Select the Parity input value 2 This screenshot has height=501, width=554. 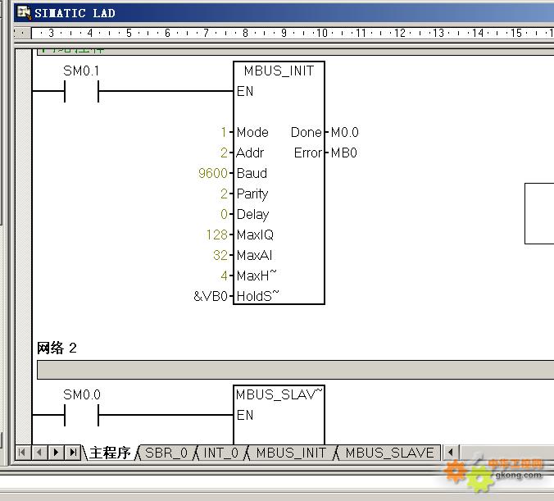(224, 194)
